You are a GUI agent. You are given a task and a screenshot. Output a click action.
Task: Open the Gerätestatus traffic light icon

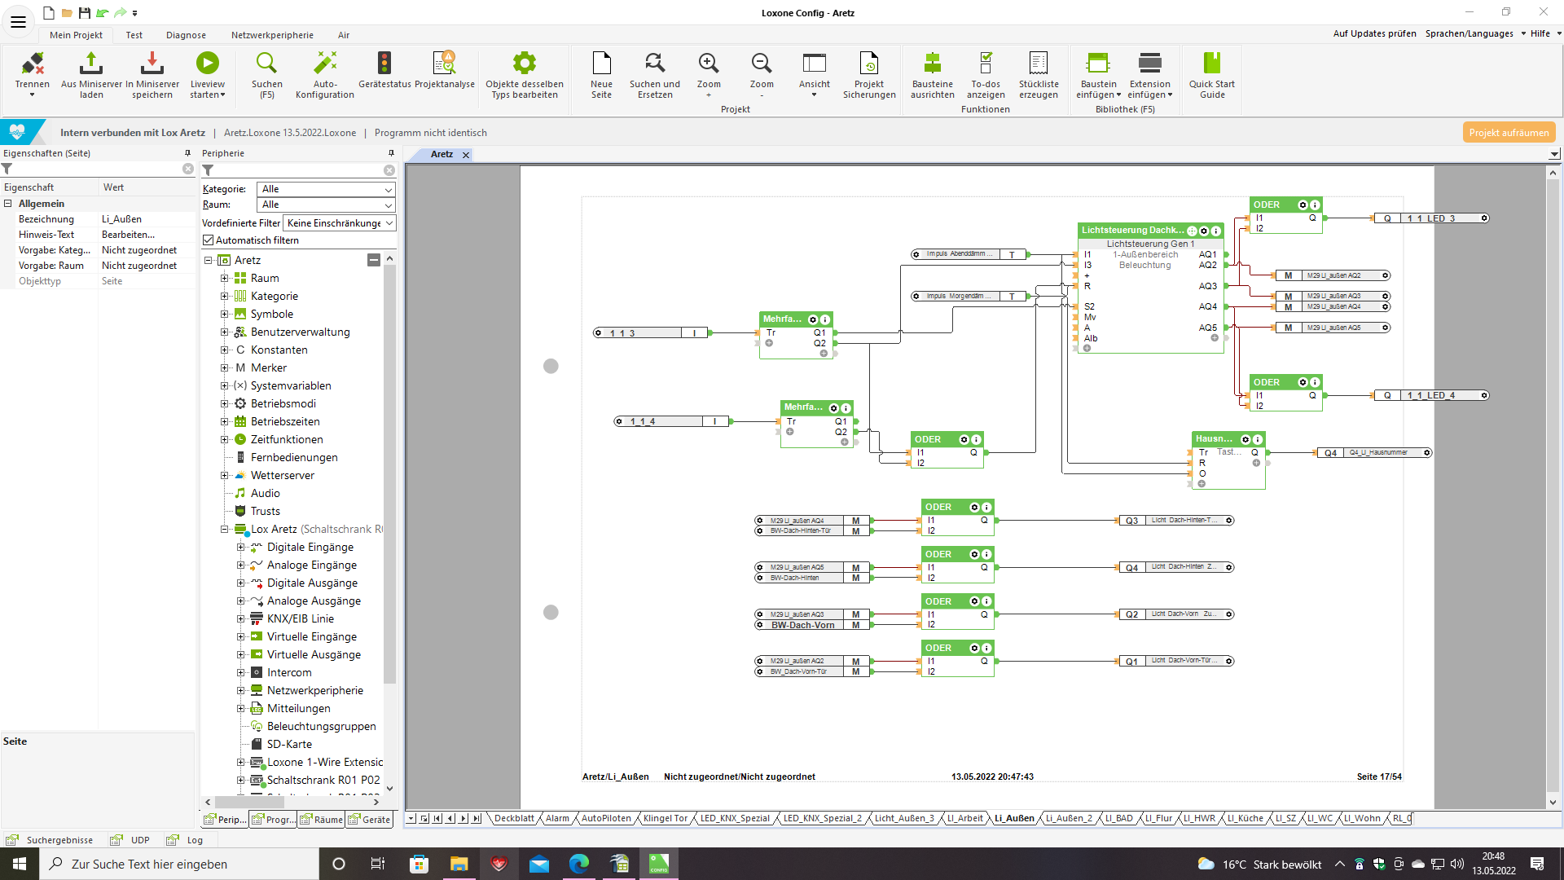coord(384,64)
